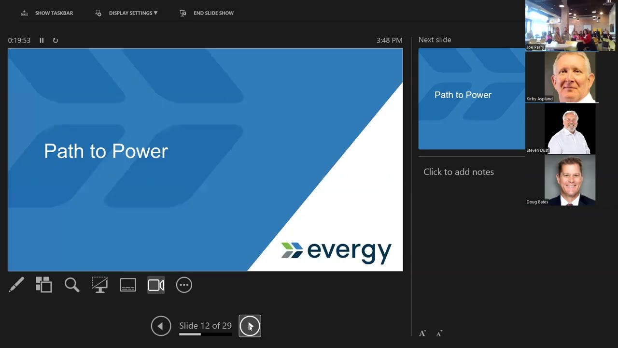Select Doug Bates's video tile

[570, 180]
